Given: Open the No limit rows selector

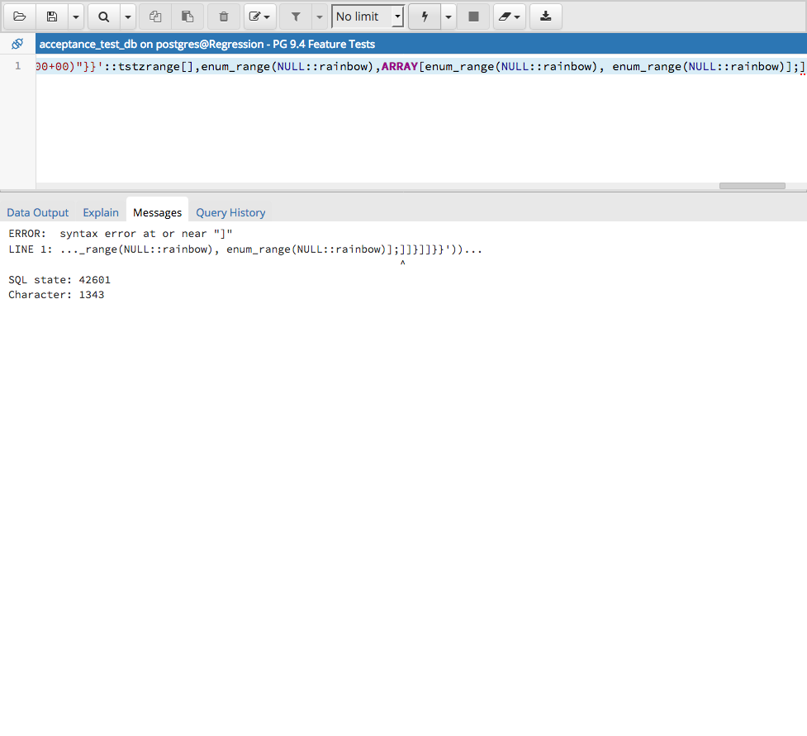Looking at the screenshot, I should (x=368, y=17).
